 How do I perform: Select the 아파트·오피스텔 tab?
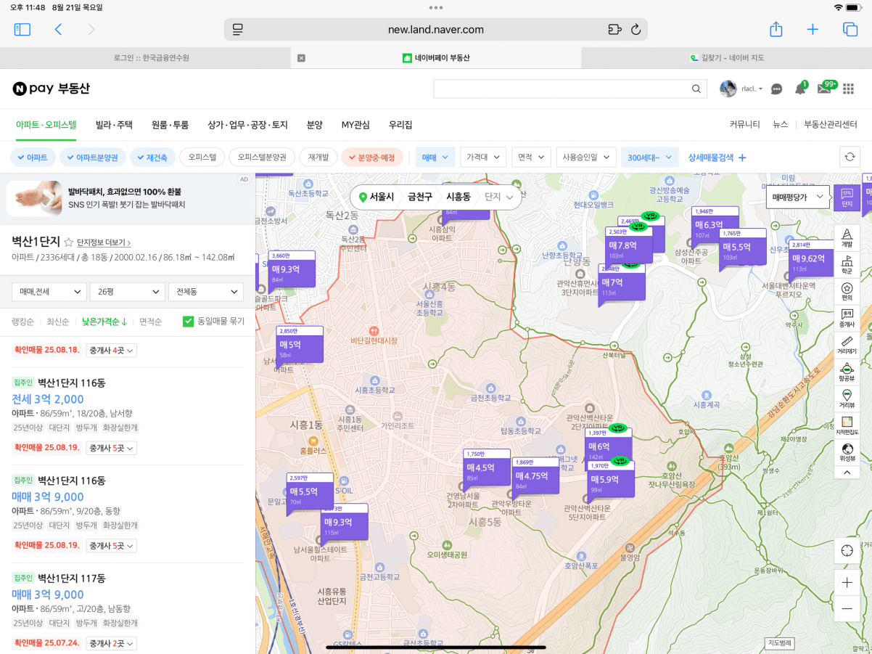tap(46, 125)
